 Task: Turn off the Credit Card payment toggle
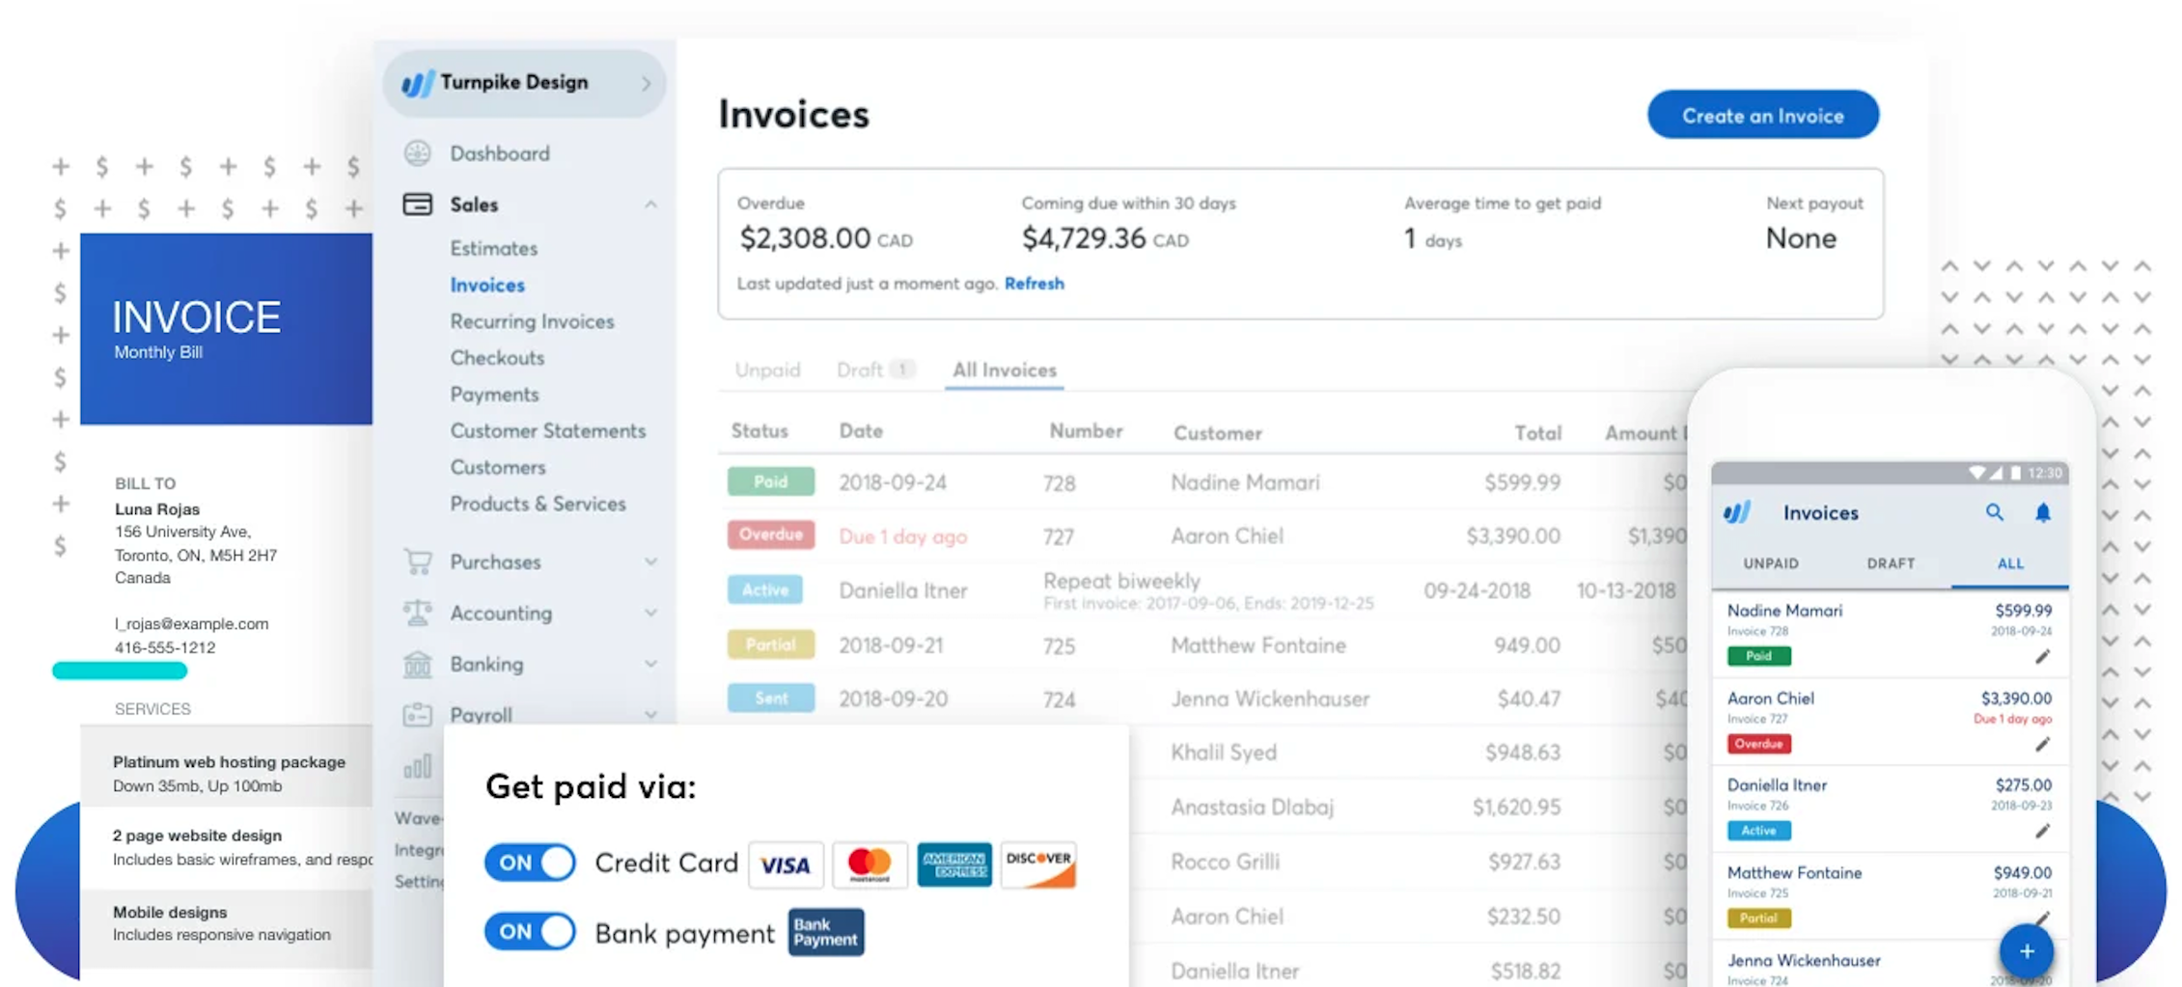point(530,863)
